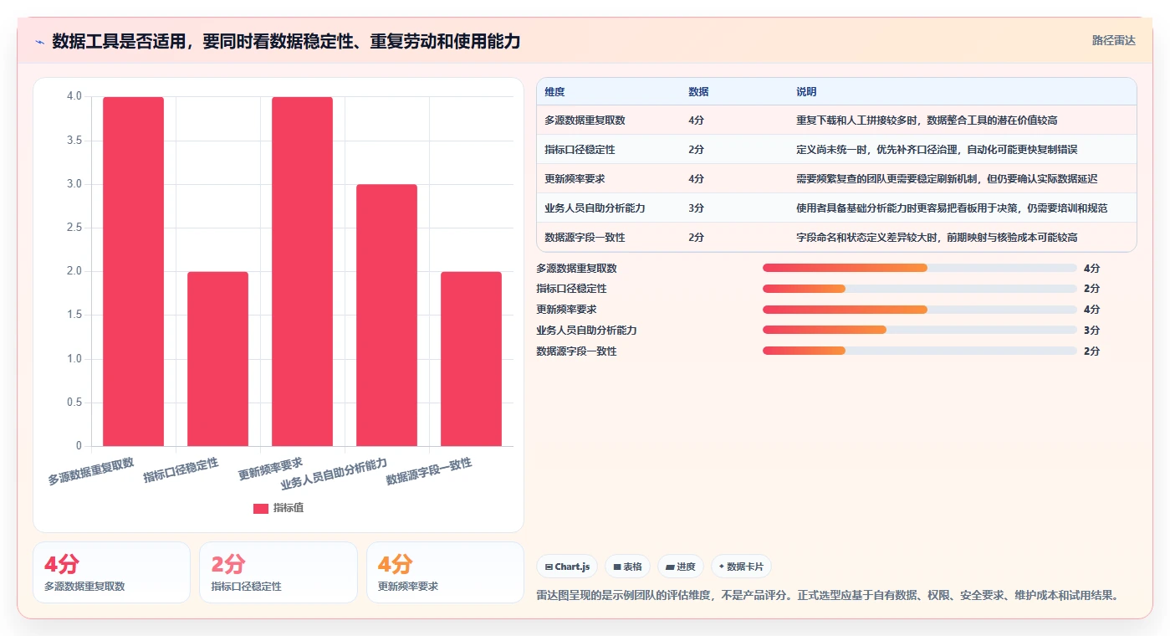This screenshot has height=636, width=1170.
Task: Click the 多源数据重复取数 progress bar
Action: point(919,268)
